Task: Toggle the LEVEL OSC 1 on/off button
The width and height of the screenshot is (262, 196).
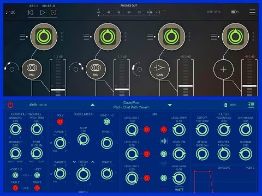Action: [x=147, y=130]
